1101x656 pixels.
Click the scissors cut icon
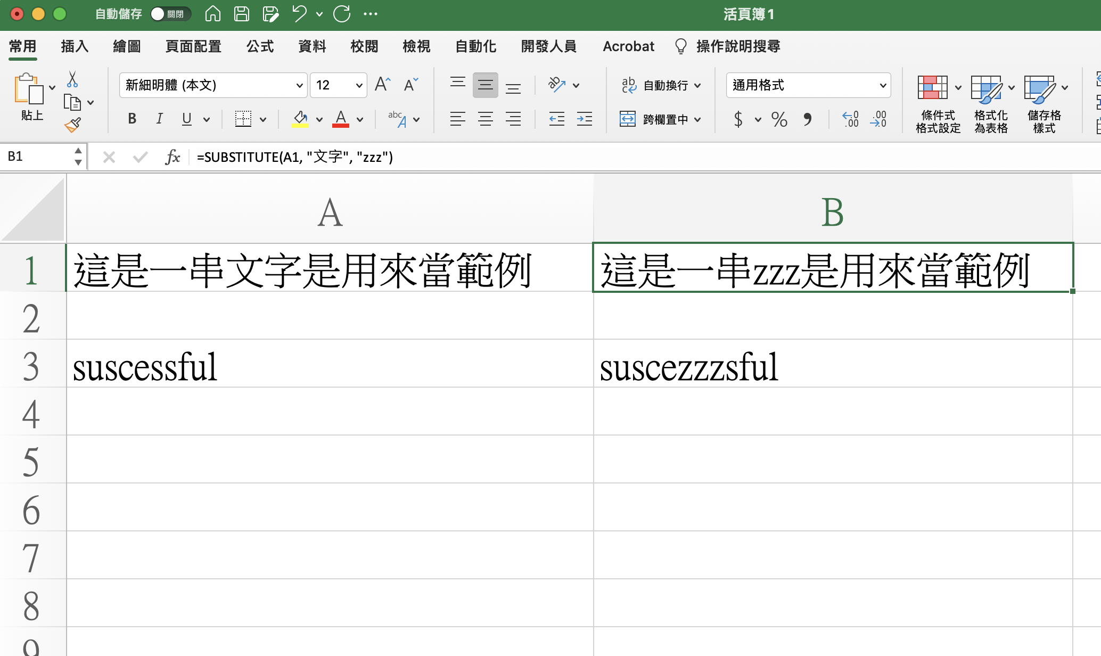click(x=72, y=80)
